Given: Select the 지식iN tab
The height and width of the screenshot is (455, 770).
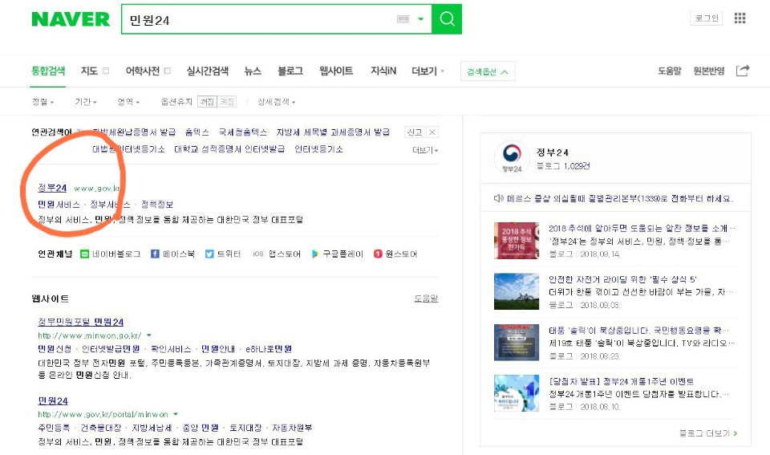Looking at the screenshot, I should (383, 71).
